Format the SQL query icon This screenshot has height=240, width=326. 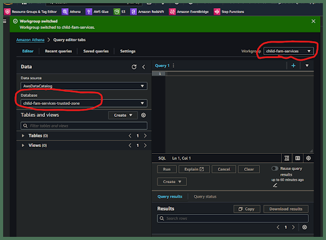[x=287, y=158]
